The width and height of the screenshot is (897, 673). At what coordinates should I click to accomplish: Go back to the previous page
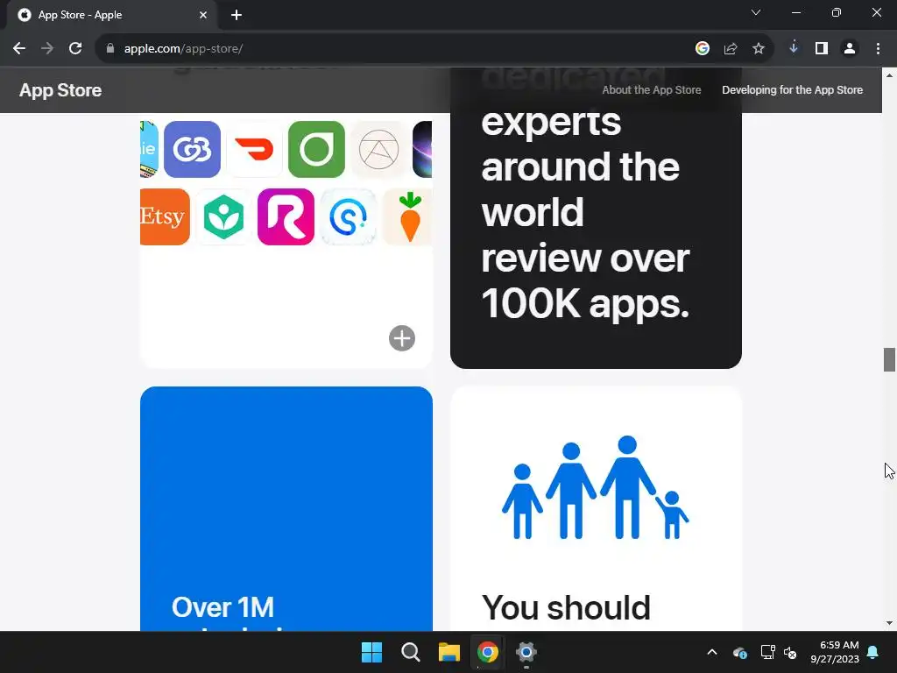tap(19, 49)
